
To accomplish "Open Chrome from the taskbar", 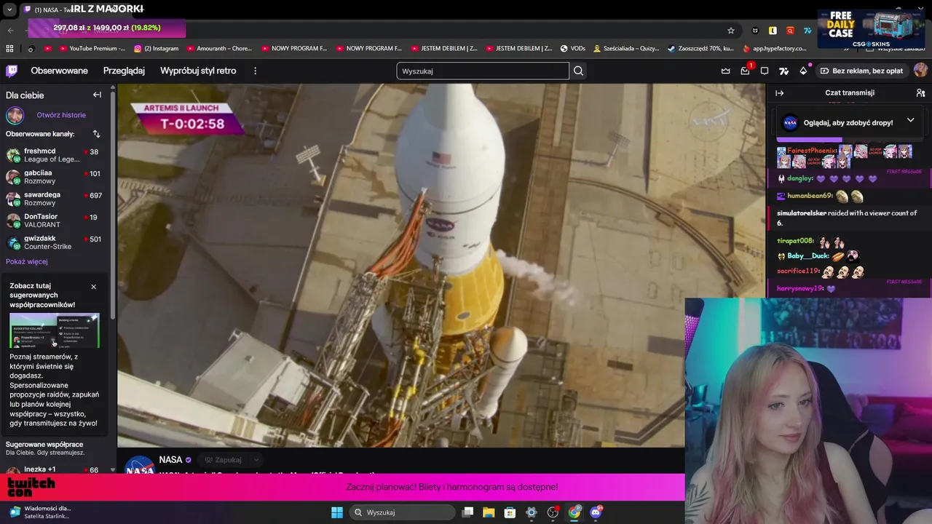I will tap(574, 512).
